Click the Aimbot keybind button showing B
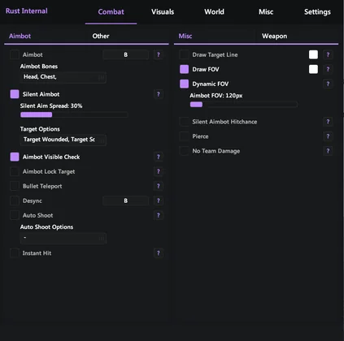Screen dimensions: 344x341 pos(125,54)
